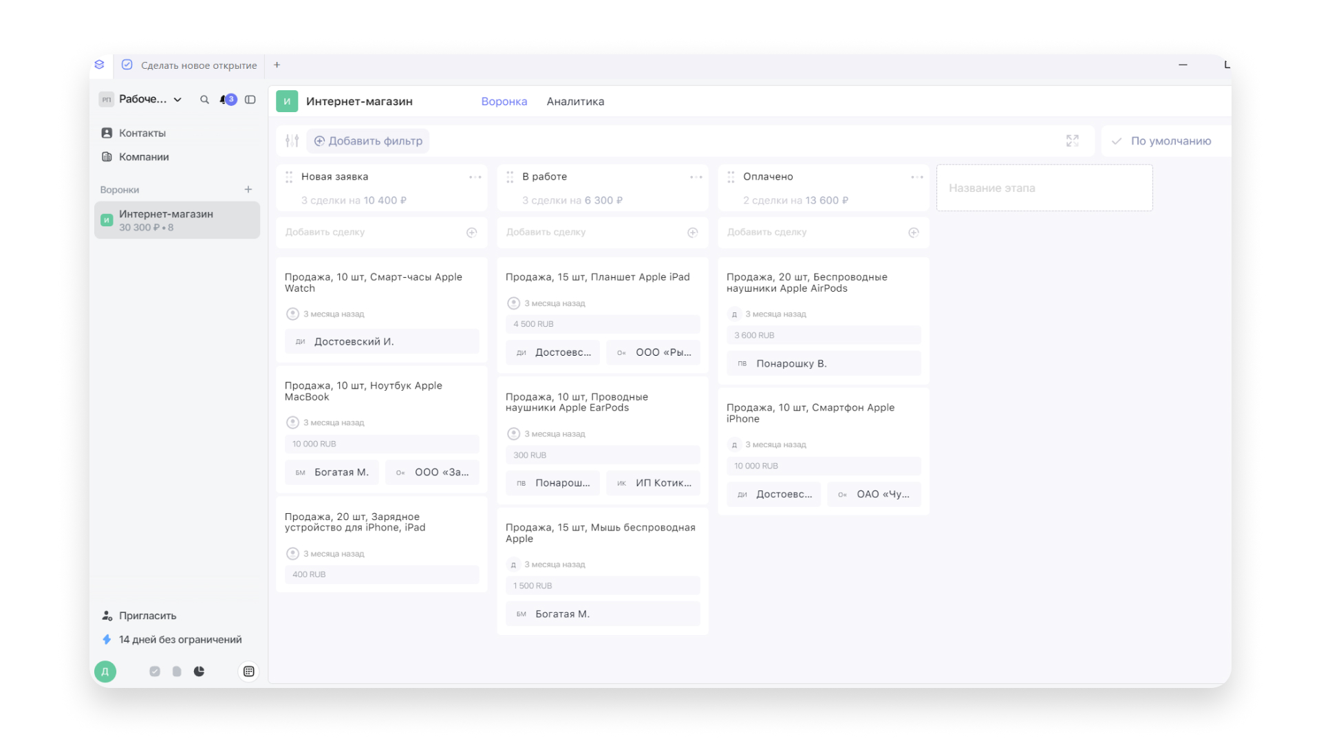Add a new tab with the plus button

point(277,65)
